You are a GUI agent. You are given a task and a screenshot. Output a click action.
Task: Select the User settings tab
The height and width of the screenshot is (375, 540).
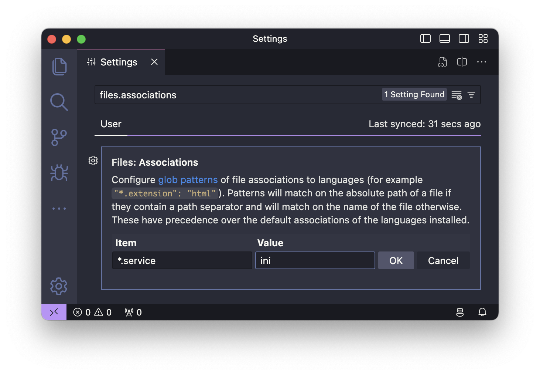point(111,124)
